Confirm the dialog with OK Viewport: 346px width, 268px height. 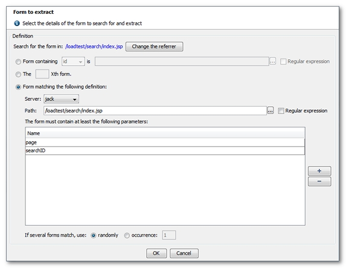point(156,254)
